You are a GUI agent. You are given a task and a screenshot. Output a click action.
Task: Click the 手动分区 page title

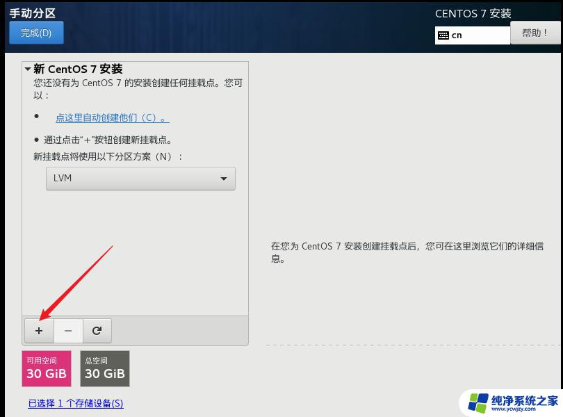click(x=32, y=13)
